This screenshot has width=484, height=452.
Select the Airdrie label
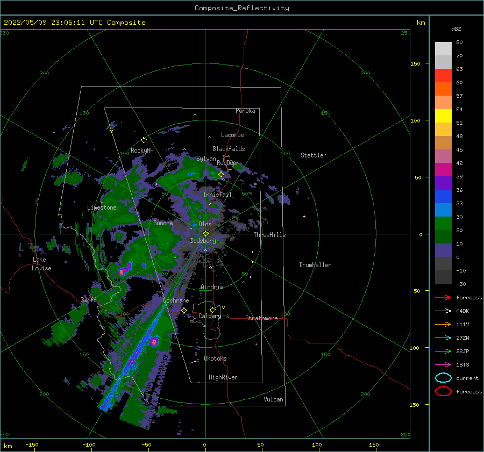click(x=212, y=287)
